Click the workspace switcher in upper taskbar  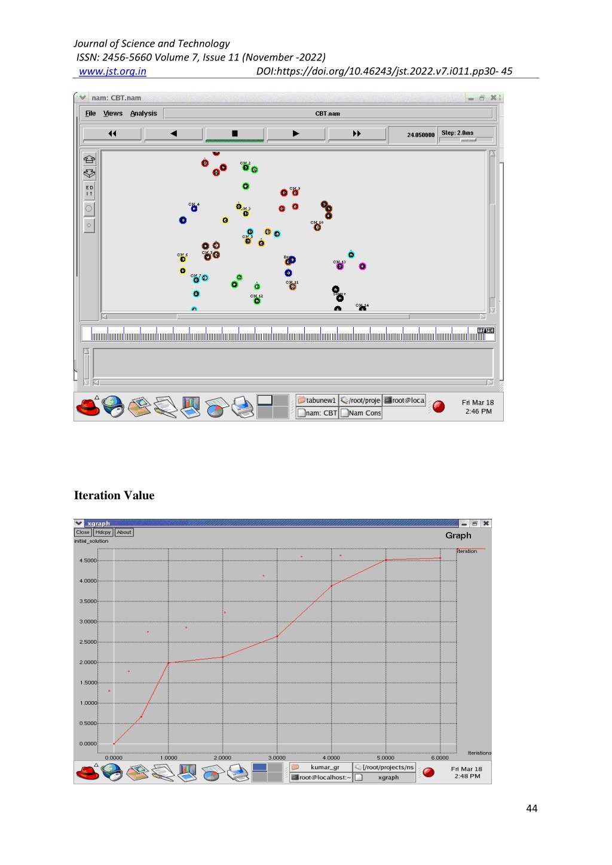(273, 406)
